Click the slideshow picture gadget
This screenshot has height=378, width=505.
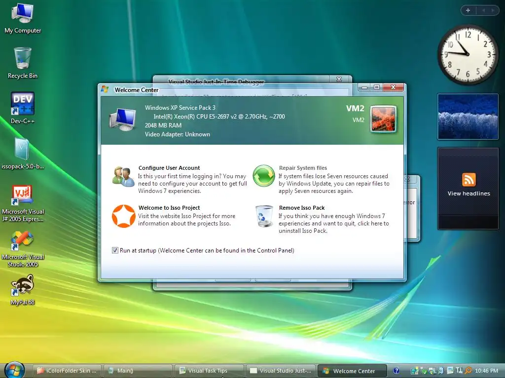(x=468, y=117)
